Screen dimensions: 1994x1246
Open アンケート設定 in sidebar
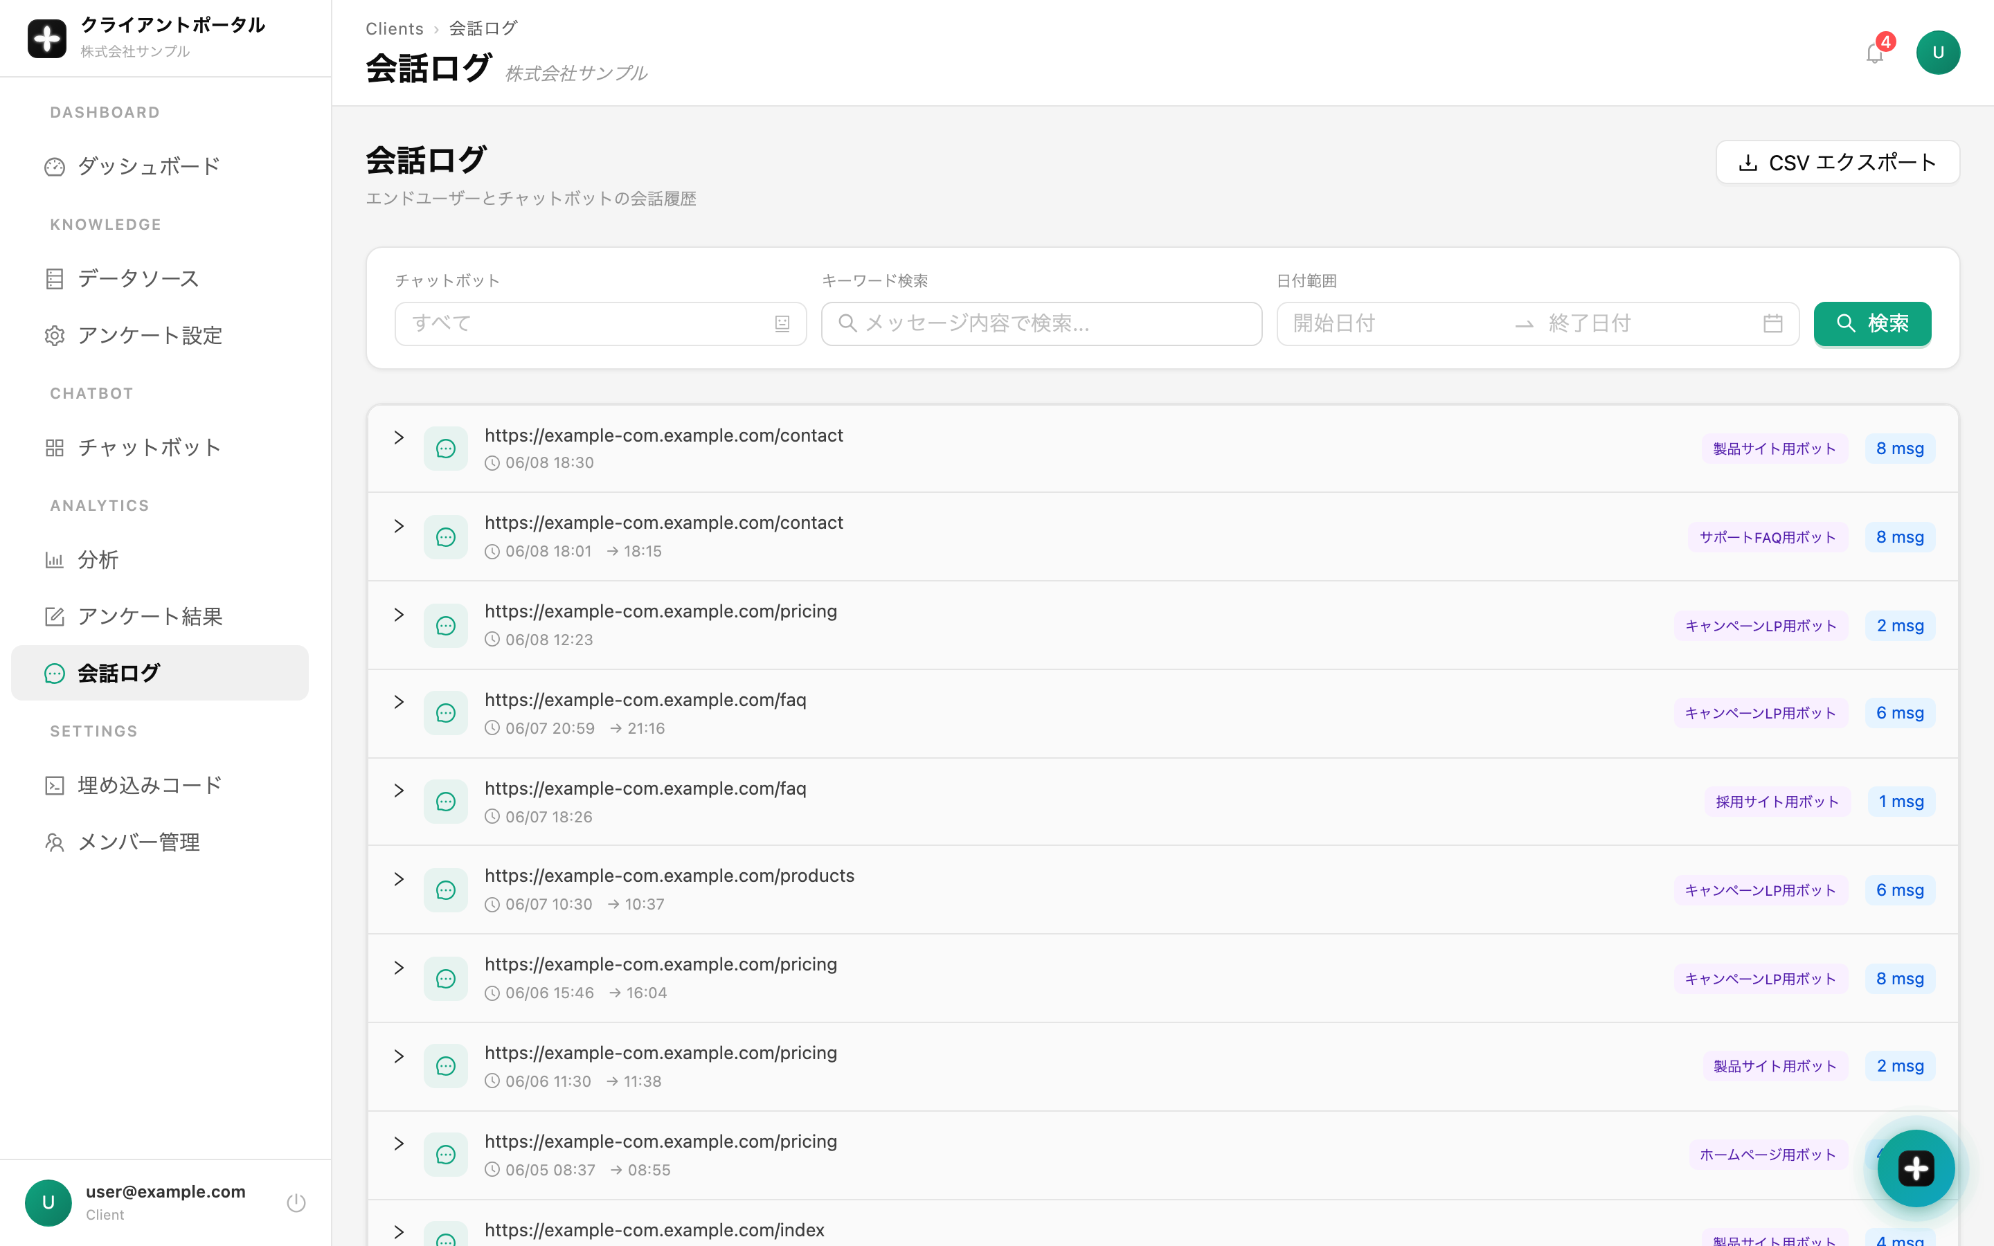coord(160,336)
